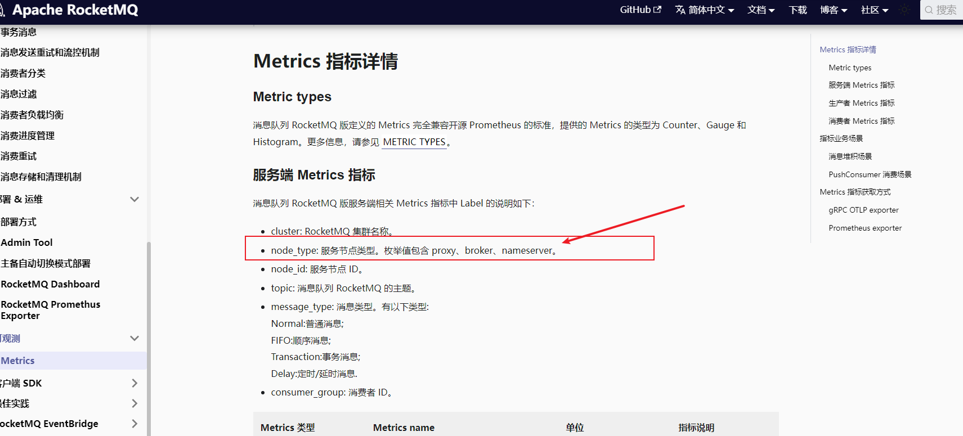Follow the METRIC TYPES hyperlink
Screen dimensions: 963x436
pyautogui.click(x=414, y=142)
